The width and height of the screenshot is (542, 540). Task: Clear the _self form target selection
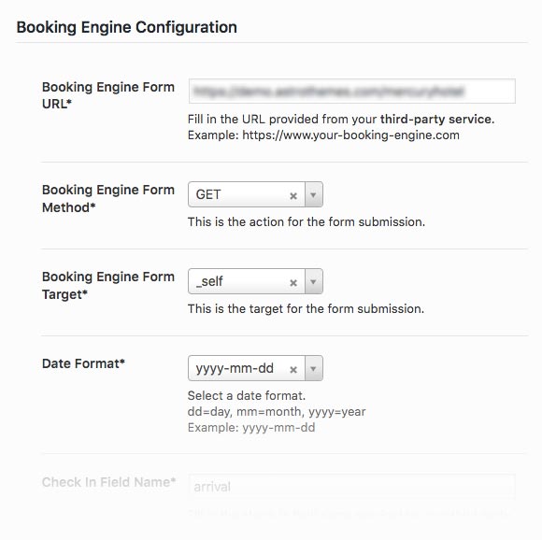point(293,282)
